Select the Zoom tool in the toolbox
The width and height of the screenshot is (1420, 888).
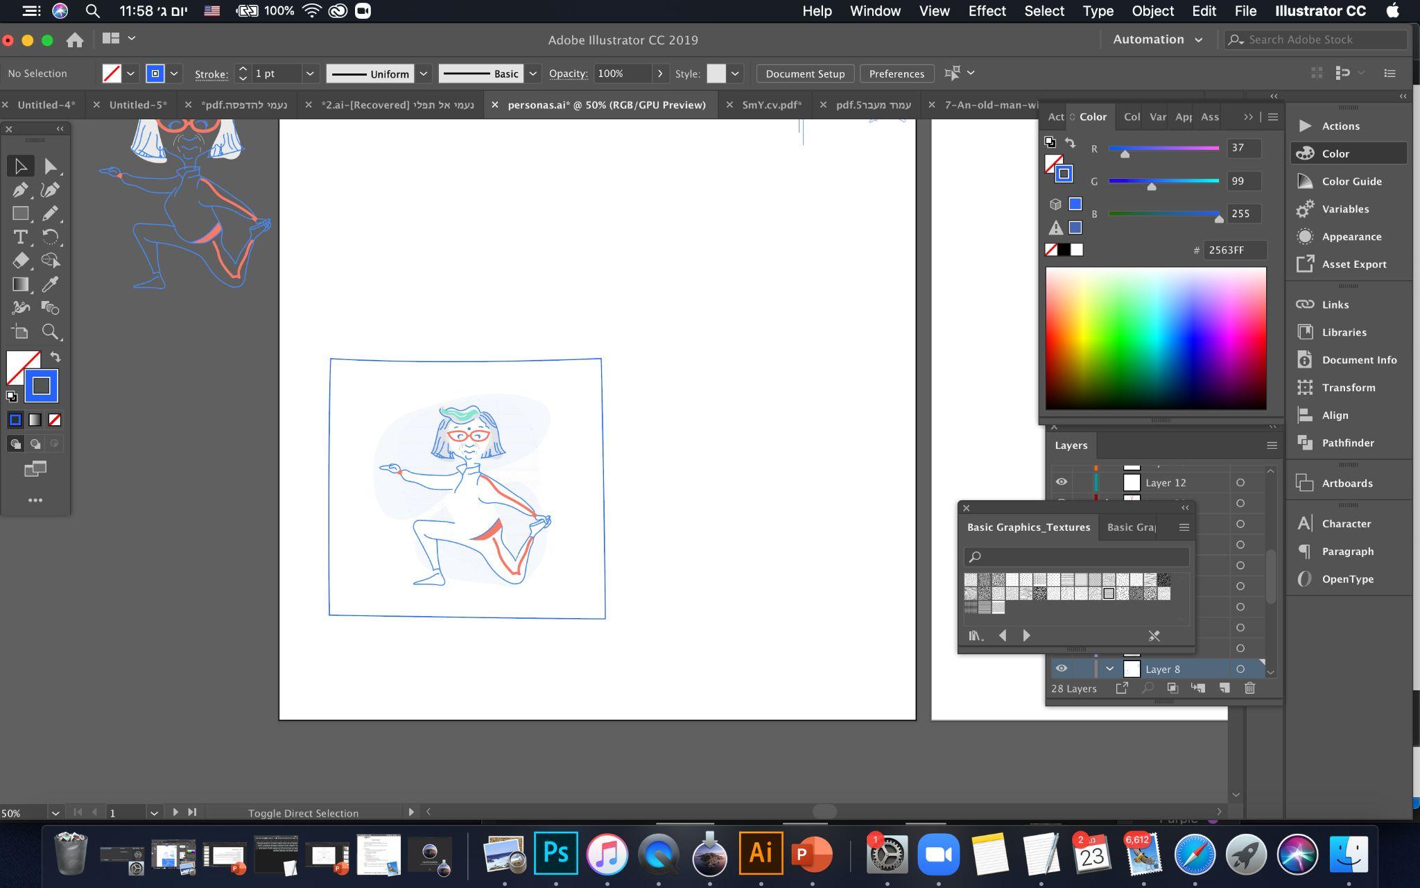[x=50, y=331]
